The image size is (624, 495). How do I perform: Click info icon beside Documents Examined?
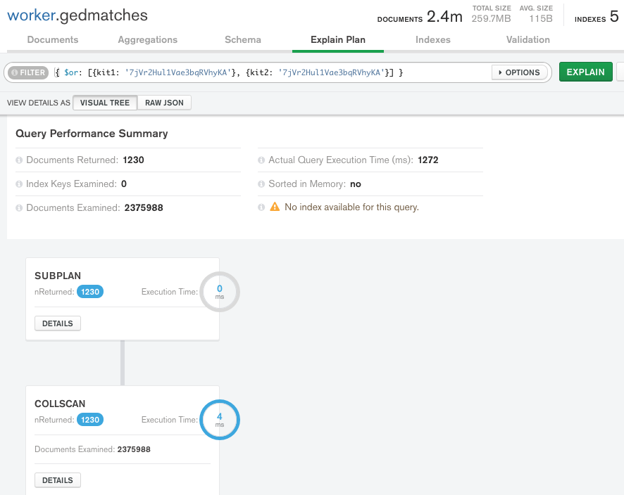pos(19,208)
